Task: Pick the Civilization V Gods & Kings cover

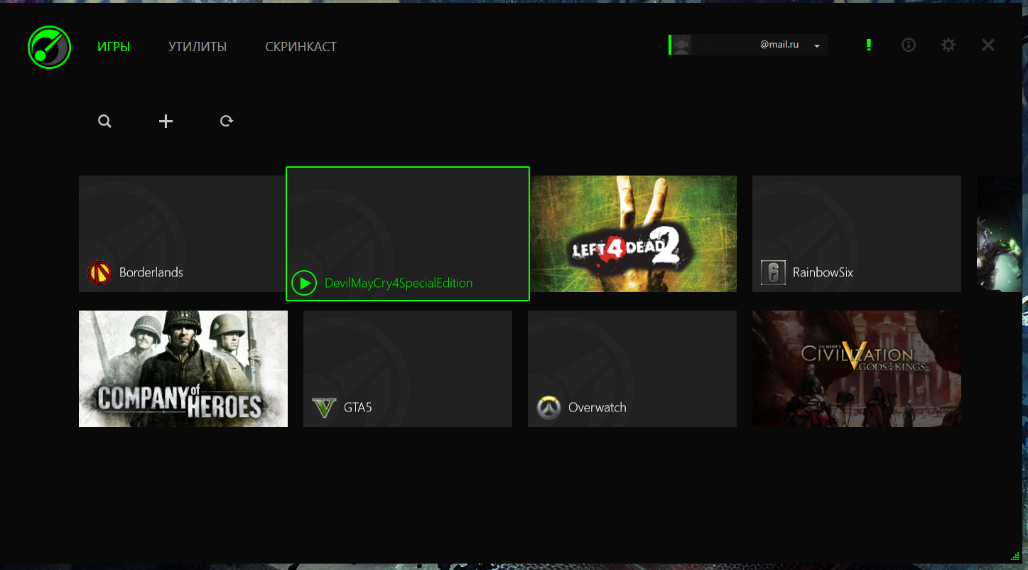Action: click(x=857, y=369)
